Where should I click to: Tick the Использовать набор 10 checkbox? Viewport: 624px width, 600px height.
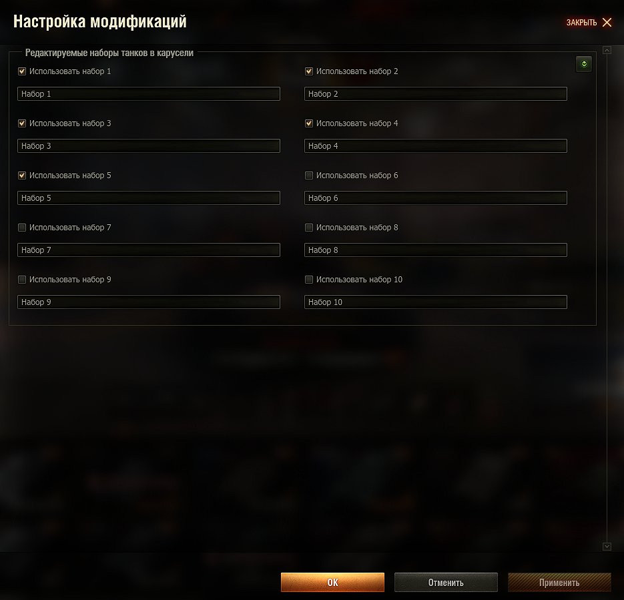coord(309,280)
